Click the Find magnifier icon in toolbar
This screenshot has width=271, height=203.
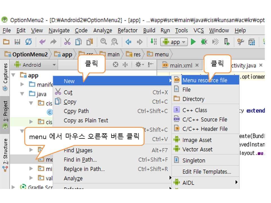point(104,42)
